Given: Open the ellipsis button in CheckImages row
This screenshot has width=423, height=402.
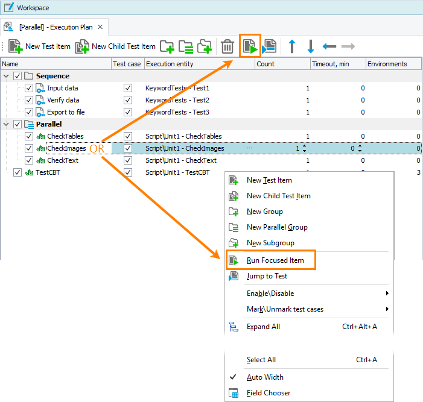Looking at the screenshot, I should coord(249,148).
